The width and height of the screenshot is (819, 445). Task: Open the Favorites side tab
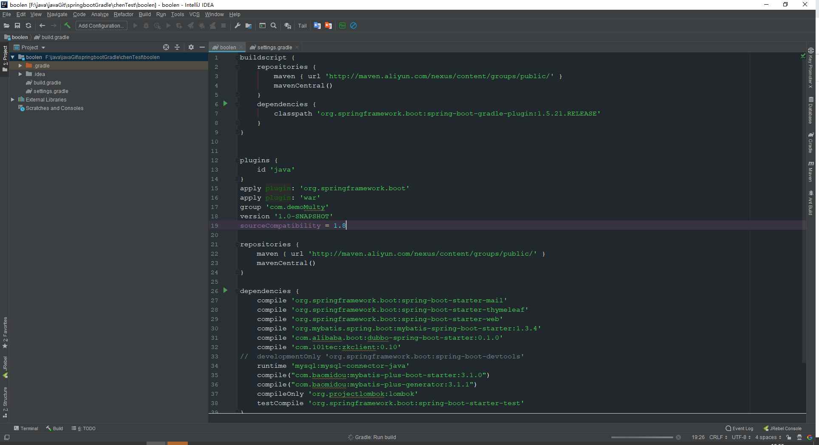(x=5, y=332)
